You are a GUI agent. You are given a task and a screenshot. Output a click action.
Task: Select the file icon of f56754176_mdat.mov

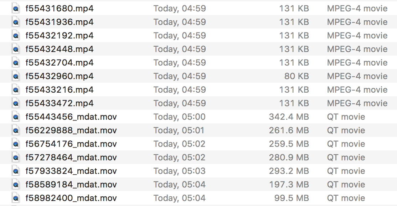click(16, 144)
